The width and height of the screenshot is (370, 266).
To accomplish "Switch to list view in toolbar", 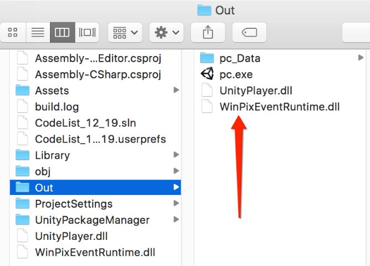I will tap(38, 33).
